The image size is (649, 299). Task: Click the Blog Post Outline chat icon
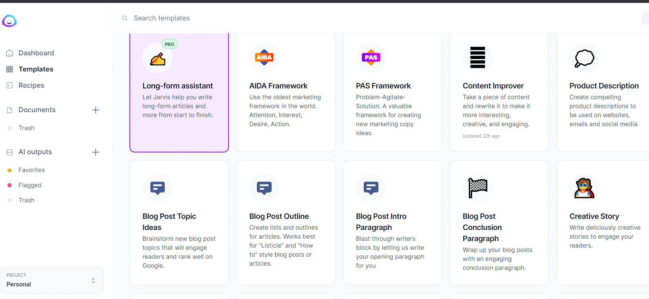point(264,188)
